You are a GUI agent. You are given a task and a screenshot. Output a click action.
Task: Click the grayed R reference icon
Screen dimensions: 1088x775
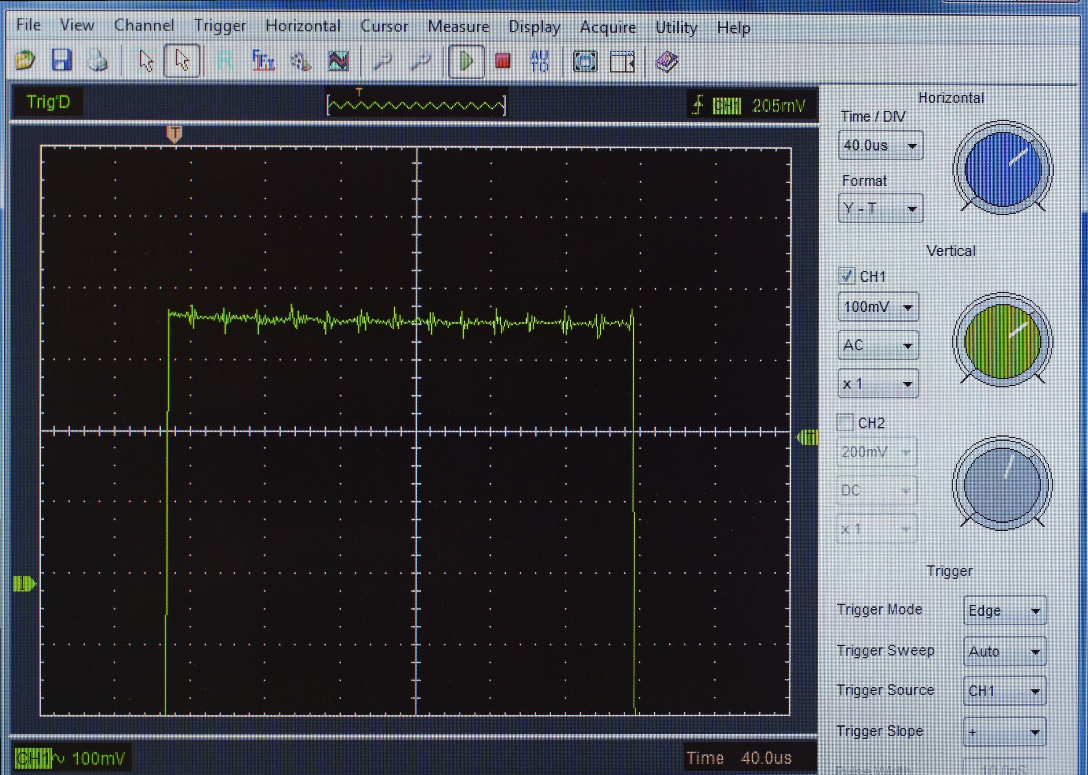[x=225, y=61]
